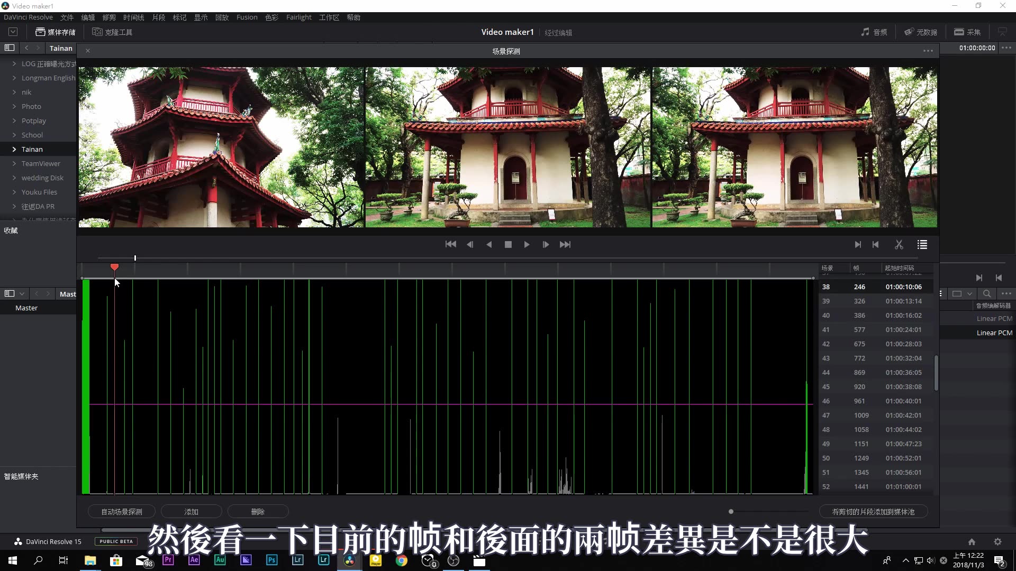
Task: Toggle the 元数据 metadata panel
Action: [x=920, y=32]
